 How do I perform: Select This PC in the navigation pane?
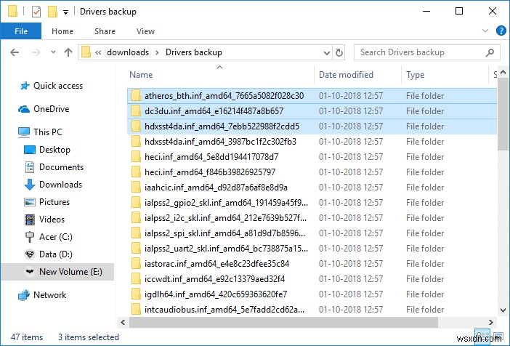(40, 132)
